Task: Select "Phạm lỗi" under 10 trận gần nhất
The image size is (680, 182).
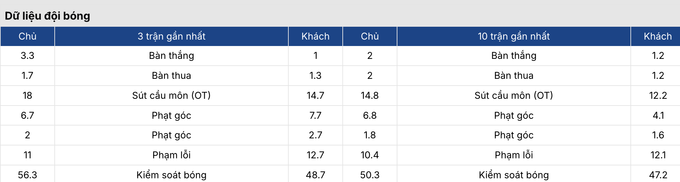Action: pos(514,155)
